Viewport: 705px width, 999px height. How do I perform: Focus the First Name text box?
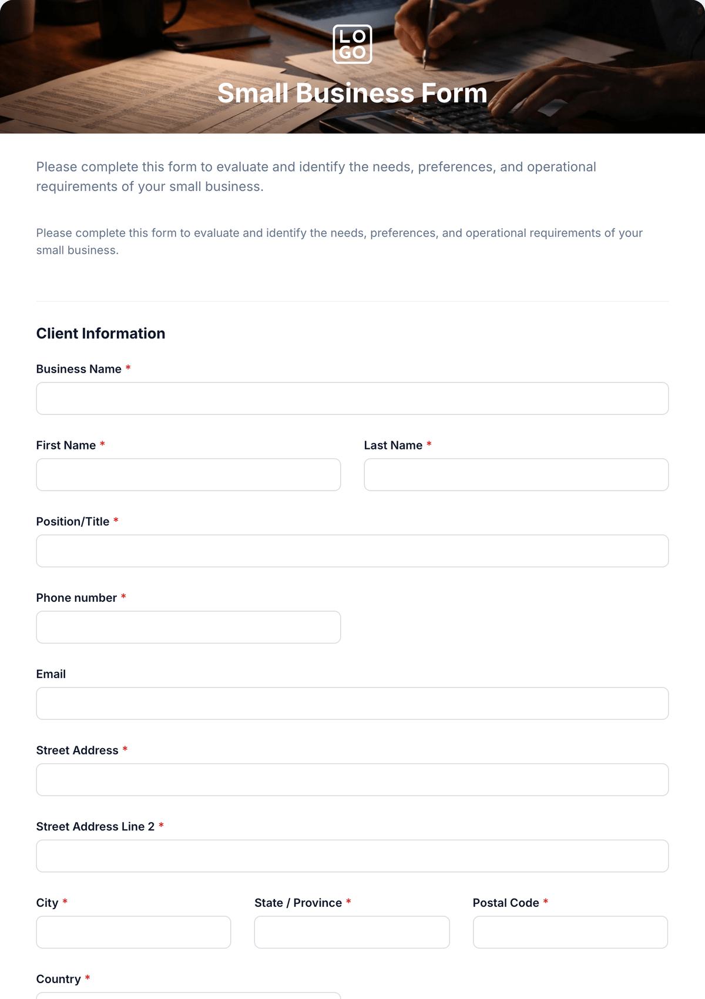pos(189,475)
